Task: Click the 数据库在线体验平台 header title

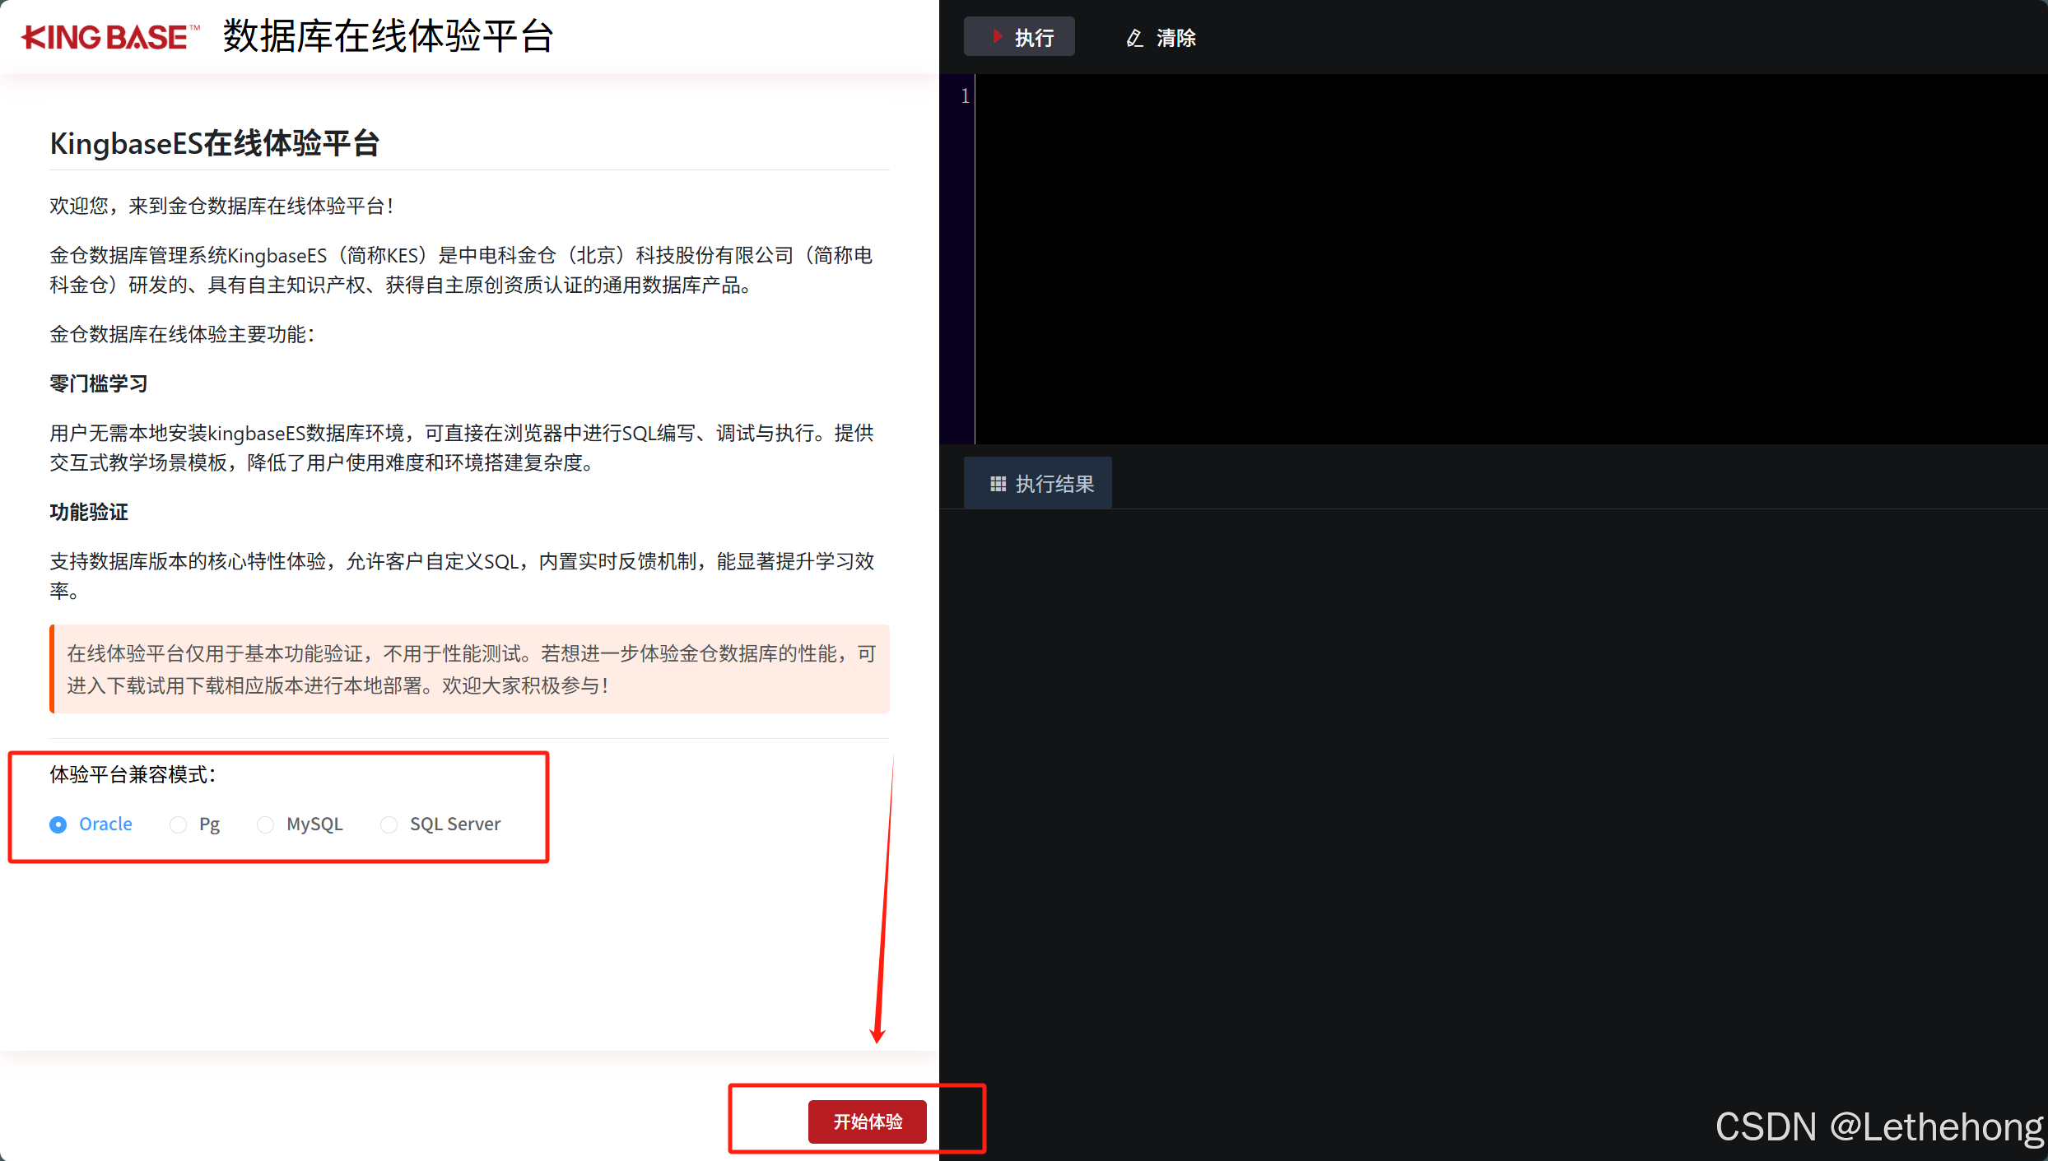Action: pos(388,37)
